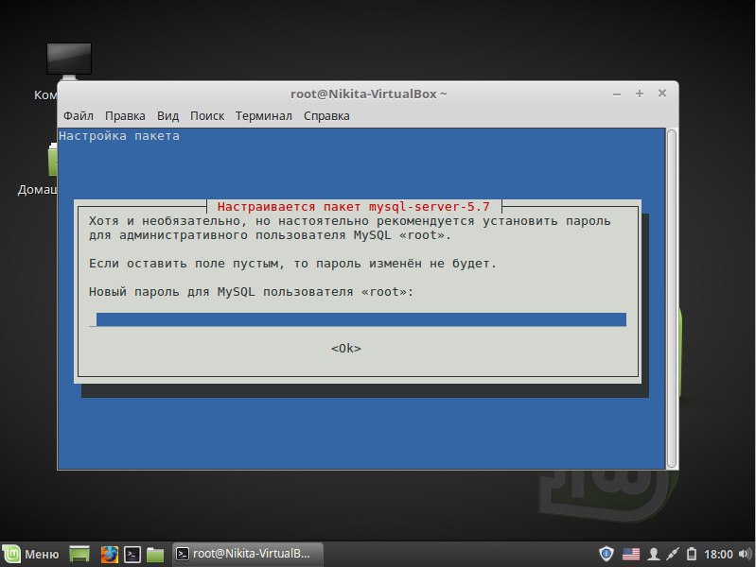
Task: Click the Настройка пакета header text
Action: tap(119, 136)
